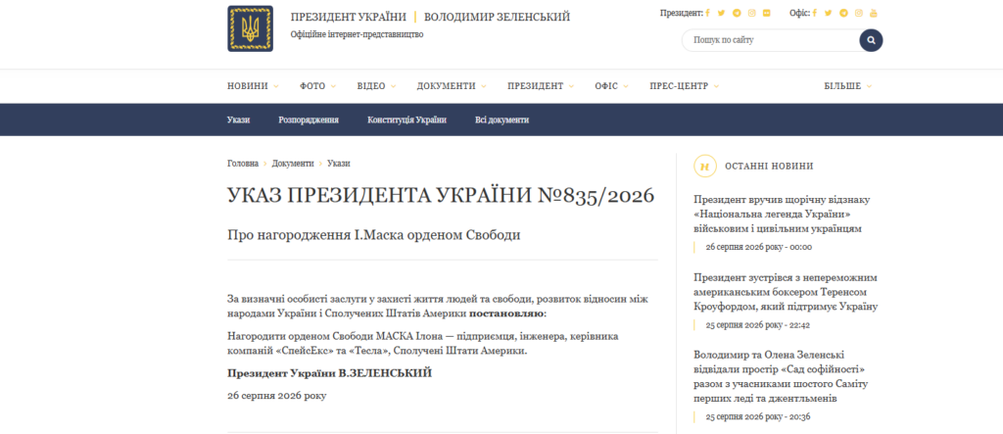This screenshot has height=434, width=1003.
Task: Click the round icon beside ОСТАННІ НОВИНИ
Action: (705, 166)
